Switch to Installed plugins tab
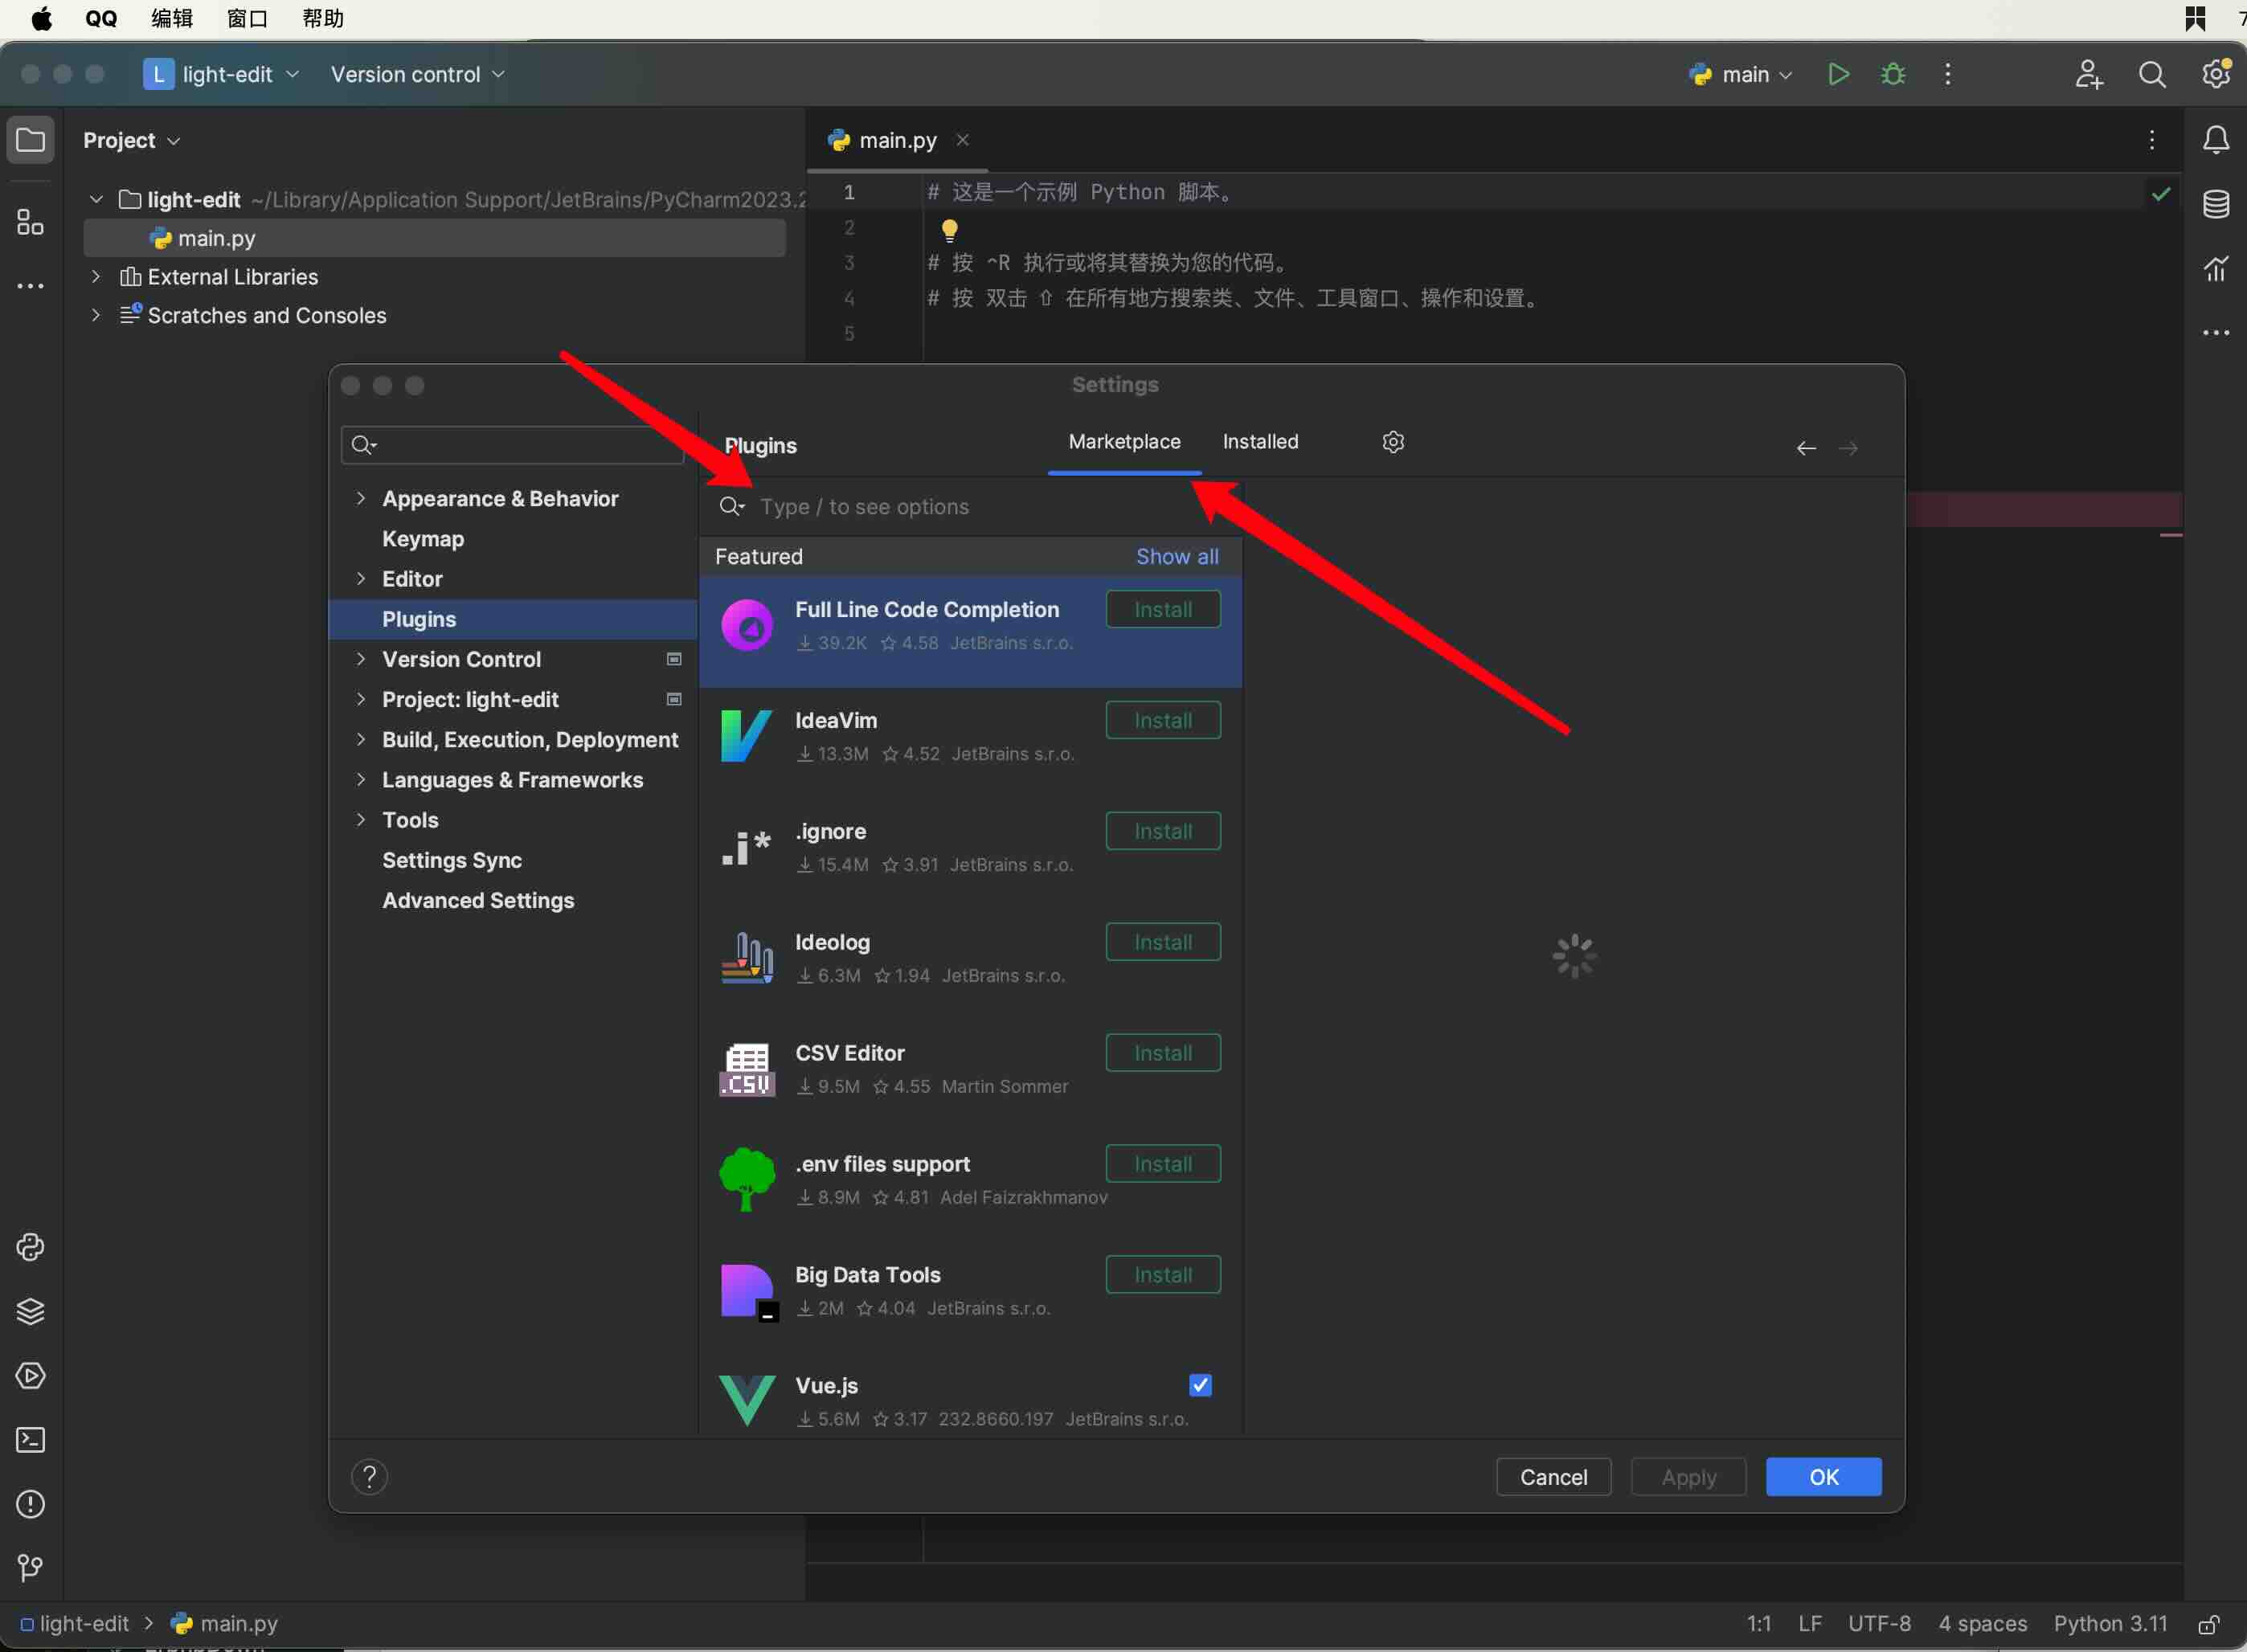The height and width of the screenshot is (1652, 2247). pos(1260,442)
